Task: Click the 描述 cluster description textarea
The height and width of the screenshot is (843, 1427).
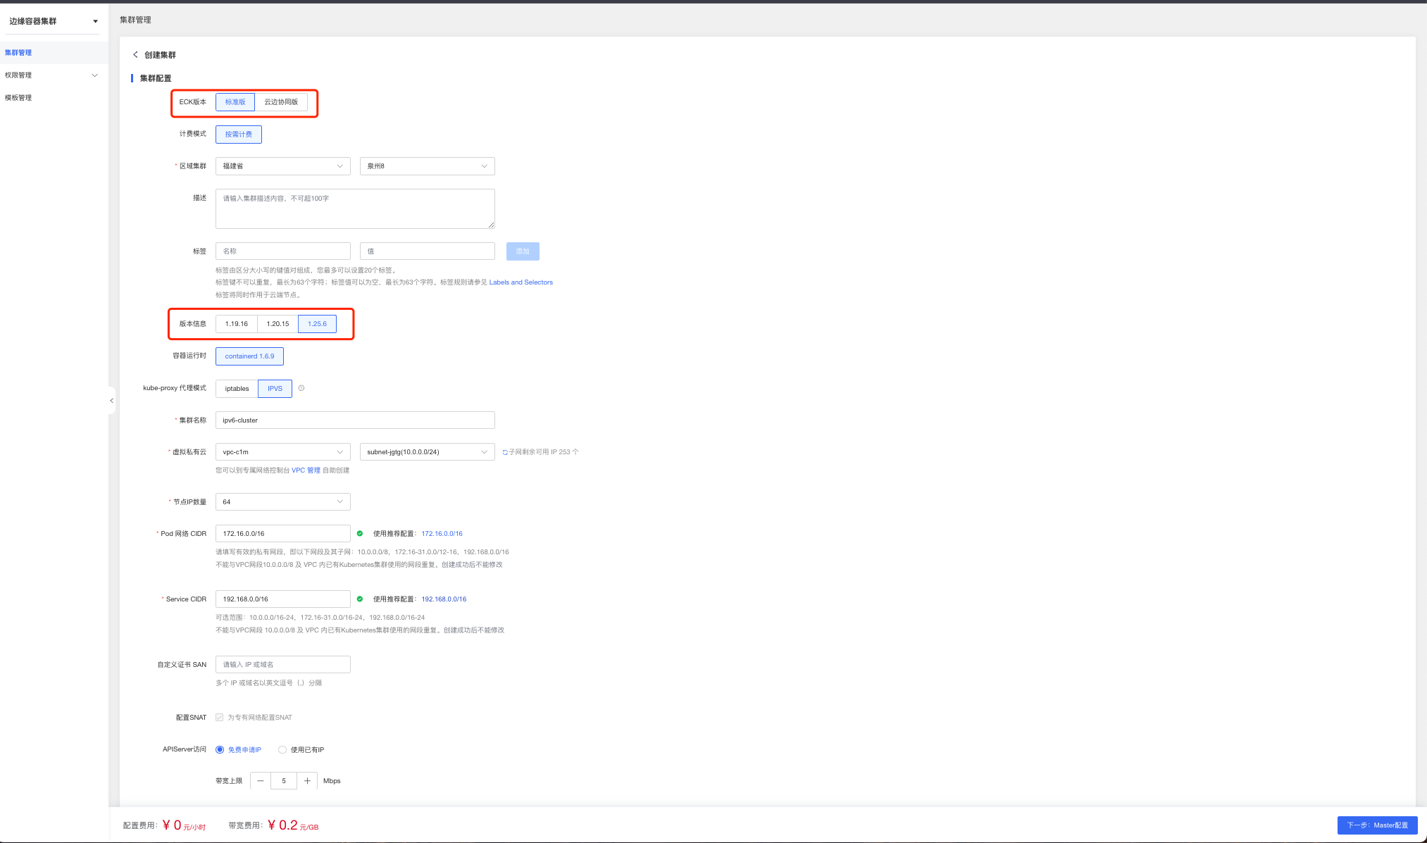Action: 355,208
